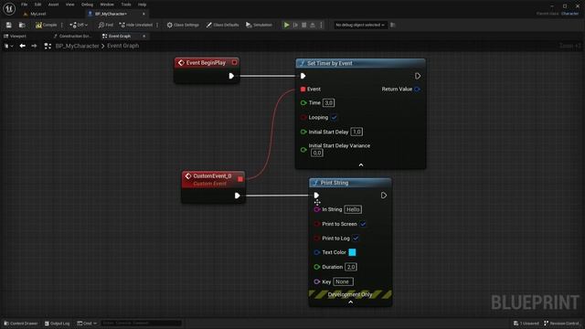Click Print String exec output pin

pyautogui.click(x=384, y=196)
